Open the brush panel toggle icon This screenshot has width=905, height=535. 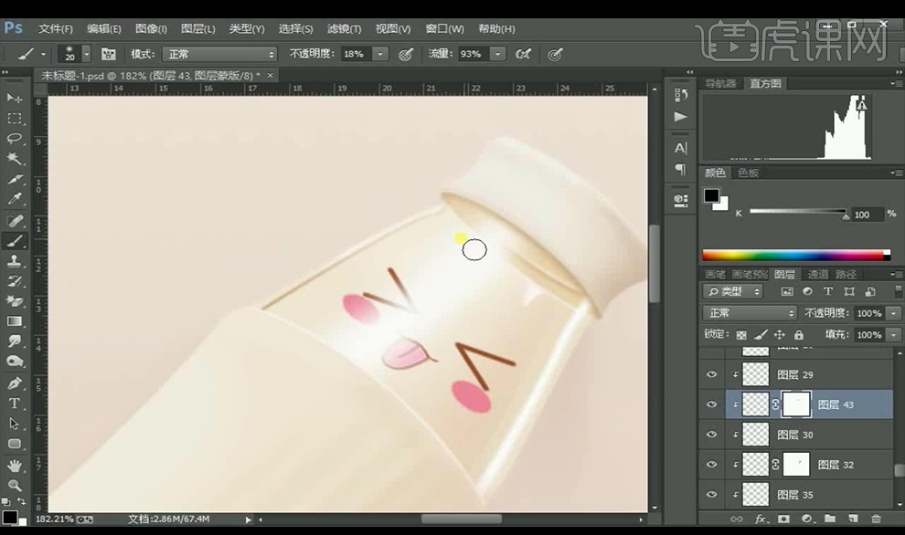109,54
